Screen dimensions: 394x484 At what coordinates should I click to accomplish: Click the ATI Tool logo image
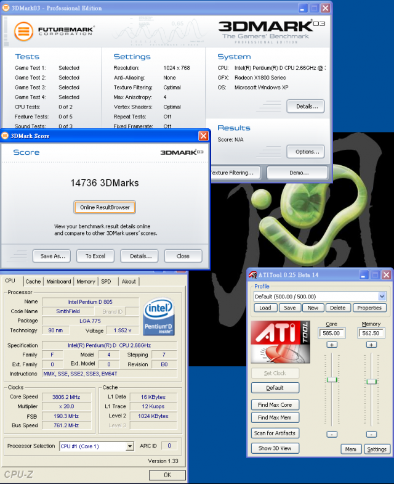(280, 342)
